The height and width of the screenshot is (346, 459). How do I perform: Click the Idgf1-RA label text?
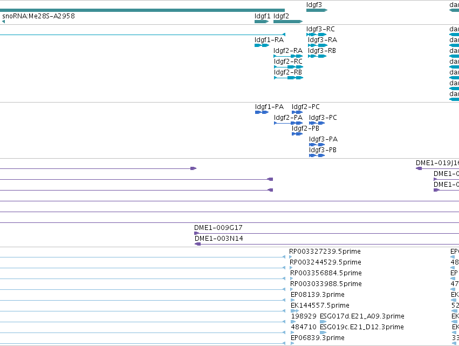click(269, 40)
